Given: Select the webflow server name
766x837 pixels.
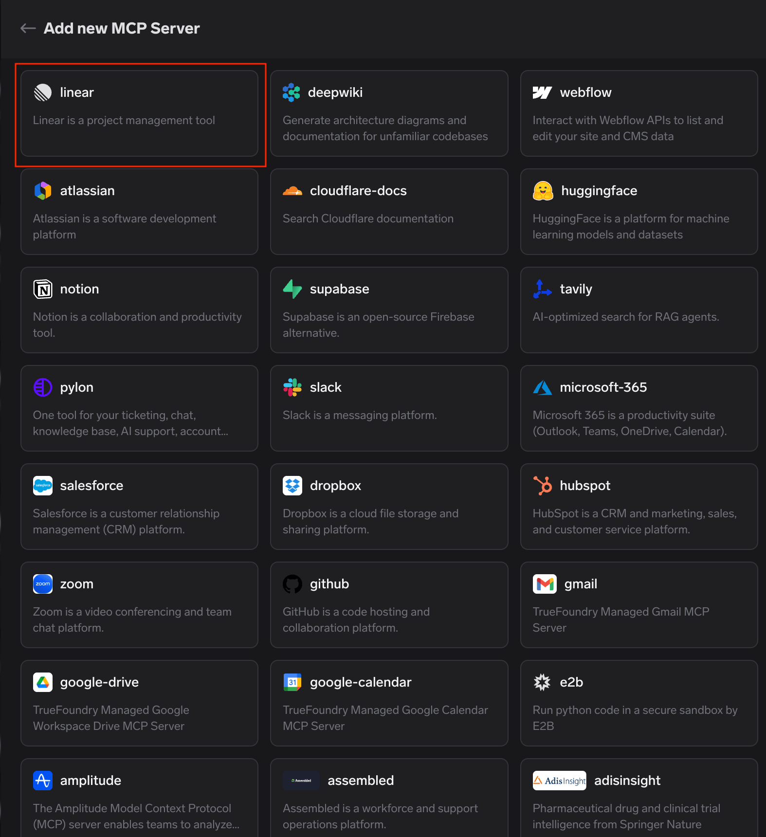Looking at the screenshot, I should pos(585,92).
